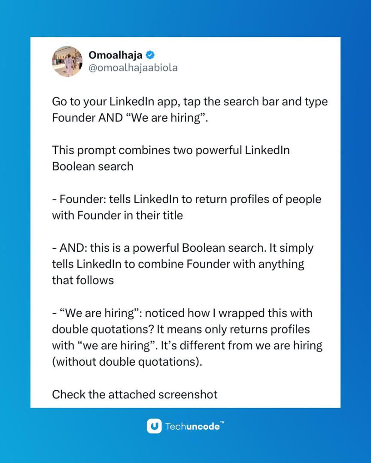Click the 'Boolean search' line under it
The height and width of the screenshot is (463, 371).
93,166
